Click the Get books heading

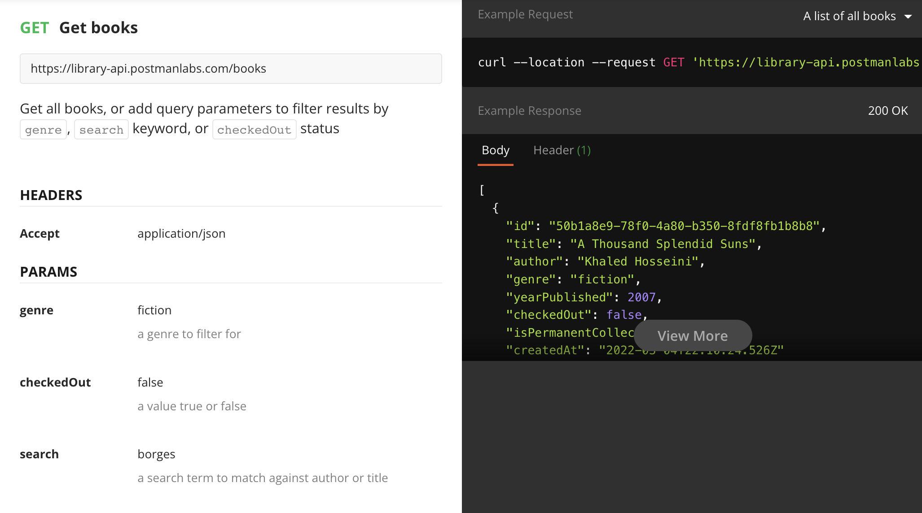pos(98,27)
